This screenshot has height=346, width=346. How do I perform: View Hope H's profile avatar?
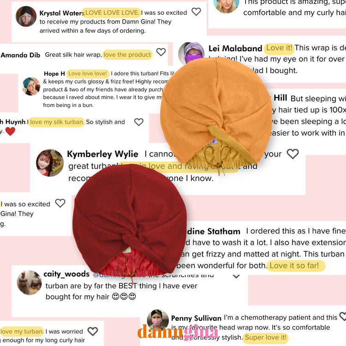(31, 86)
